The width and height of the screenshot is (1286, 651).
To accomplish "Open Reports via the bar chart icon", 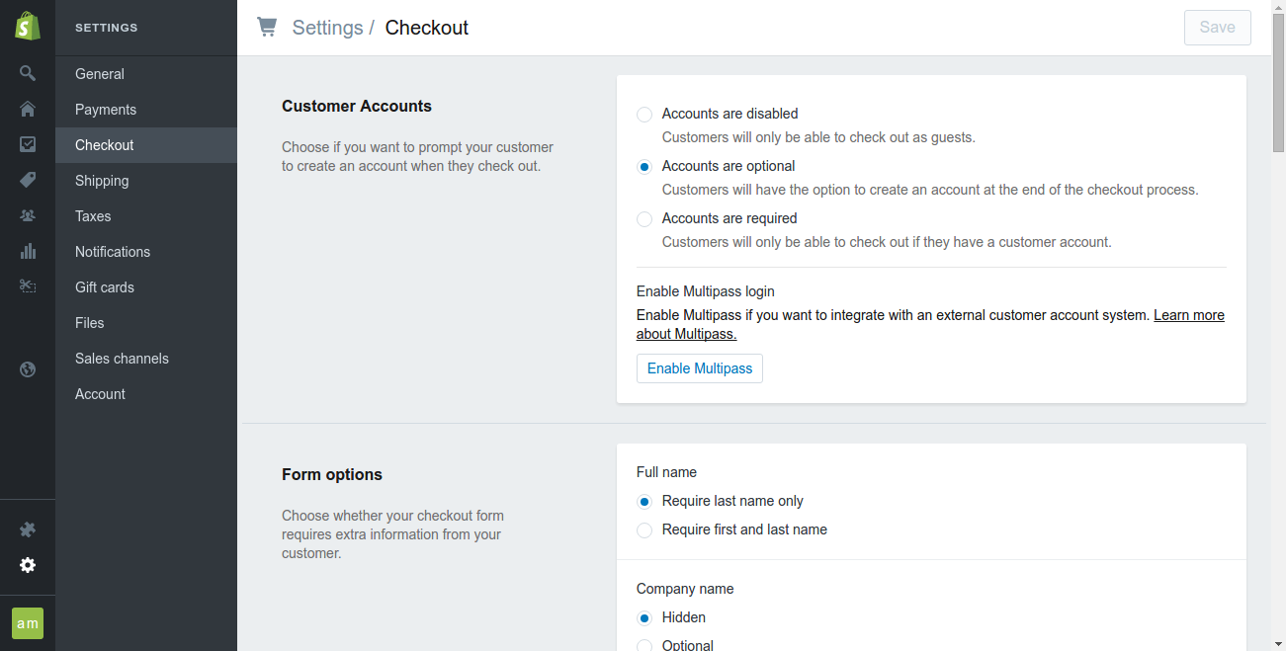I will pyautogui.click(x=28, y=251).
